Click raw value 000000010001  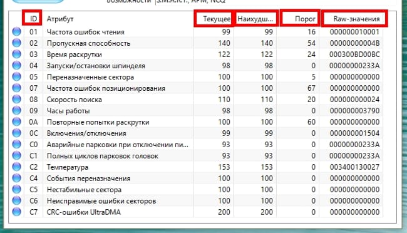(354, 32)
